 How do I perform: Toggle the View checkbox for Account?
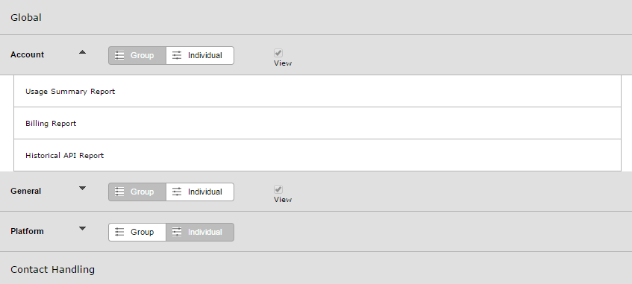click(x=278, y=53)
